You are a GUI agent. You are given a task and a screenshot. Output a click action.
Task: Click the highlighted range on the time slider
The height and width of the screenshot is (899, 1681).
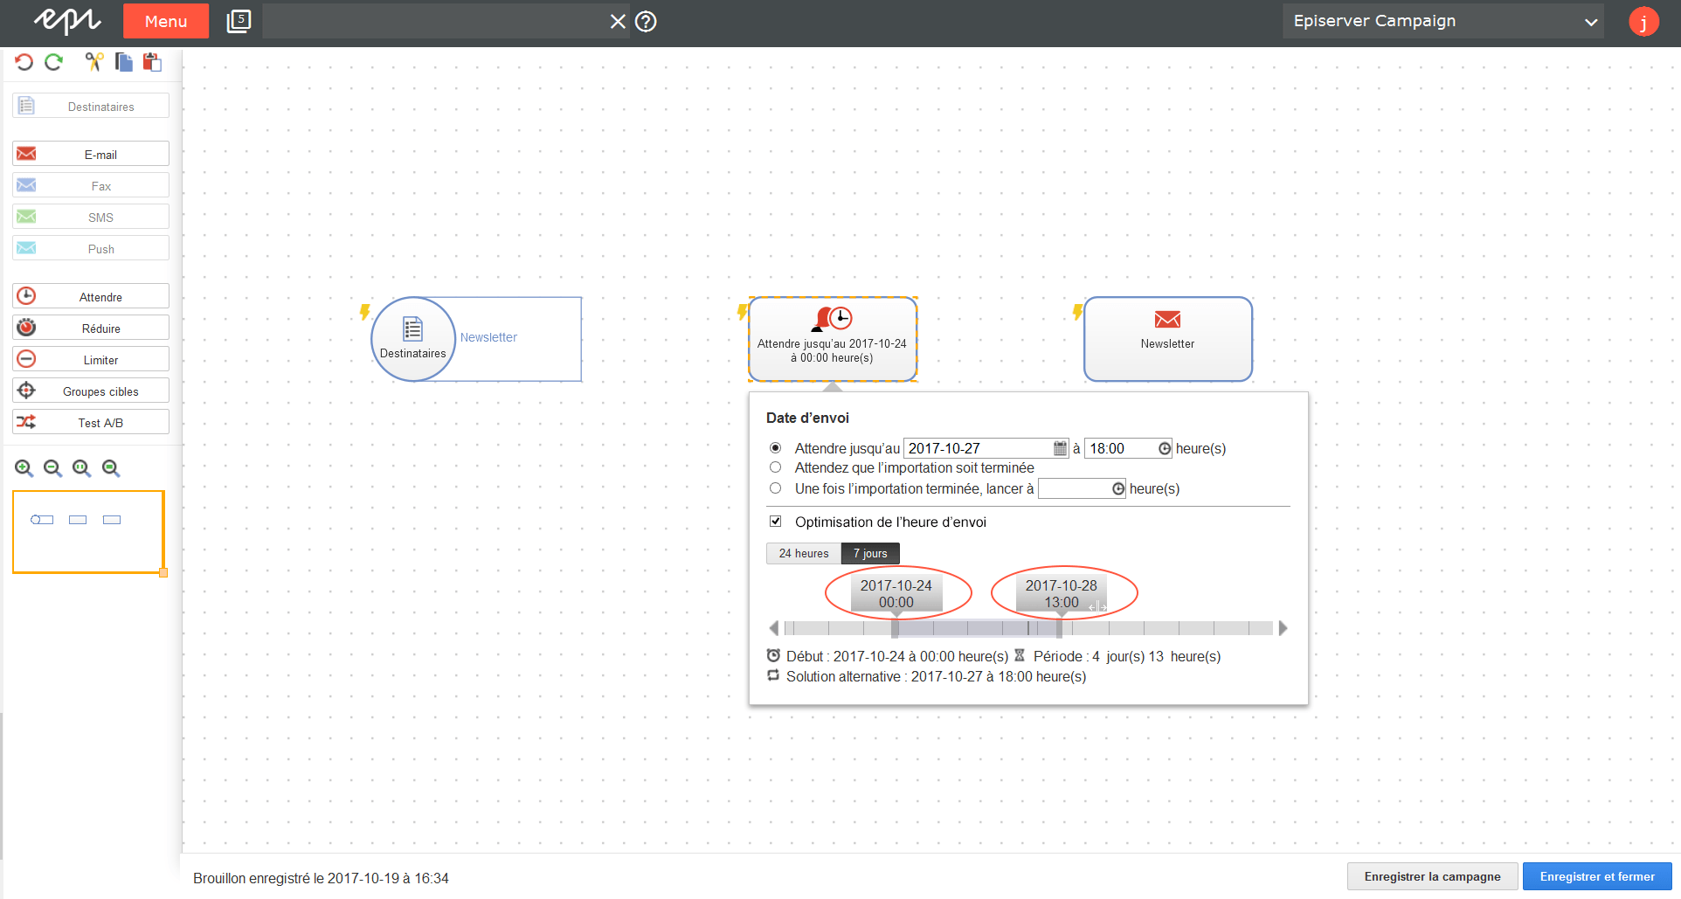pyautogui.click(x=977, y=628)
